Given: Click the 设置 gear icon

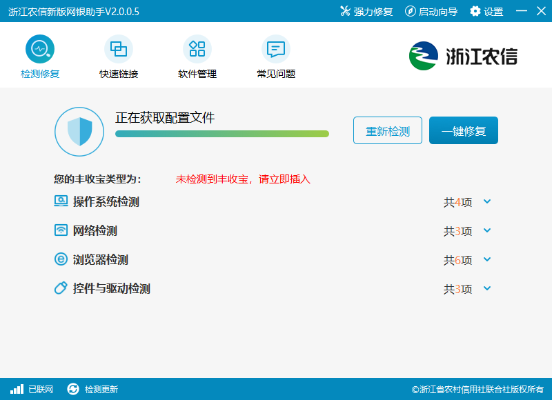Looking at the screenshot, I should pyautogui.click(x=475, y=11).
